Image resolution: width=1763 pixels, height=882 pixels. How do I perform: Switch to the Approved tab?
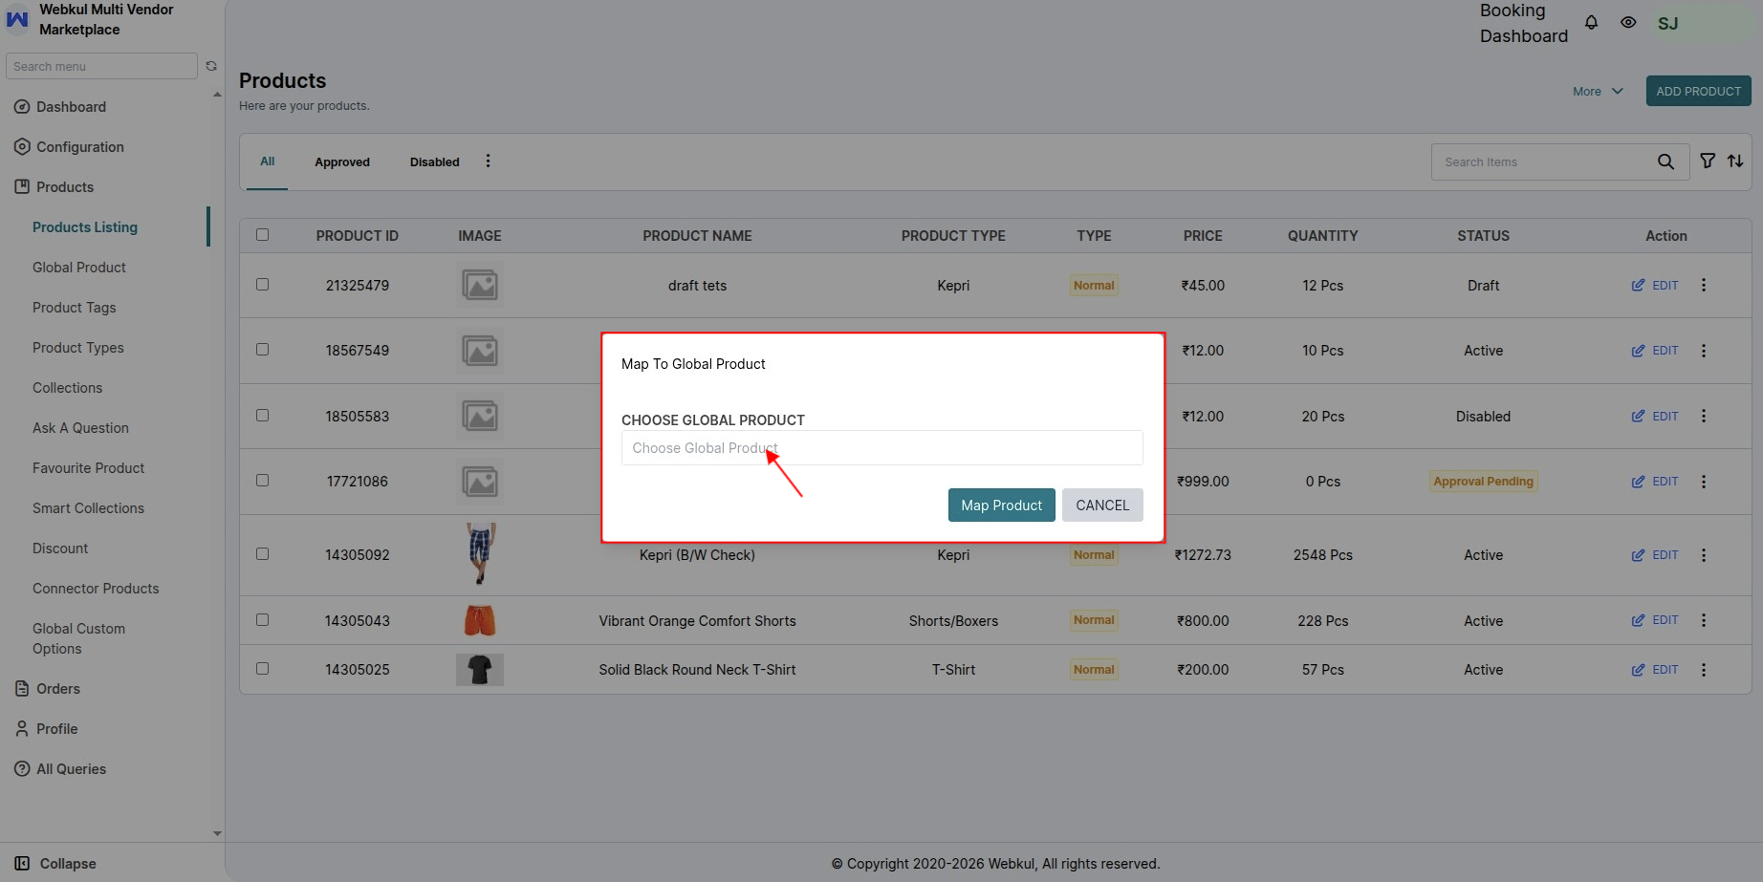342,162
